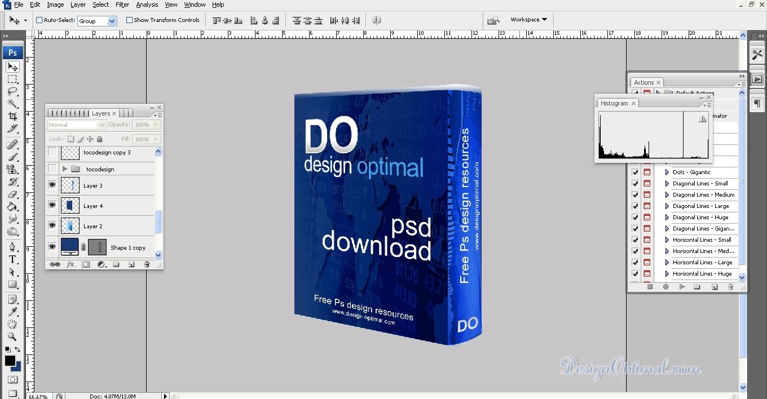This screenshot has width=767, height=399.
Task: Select the Move tool in the toolbox
Action: point(12,67)
